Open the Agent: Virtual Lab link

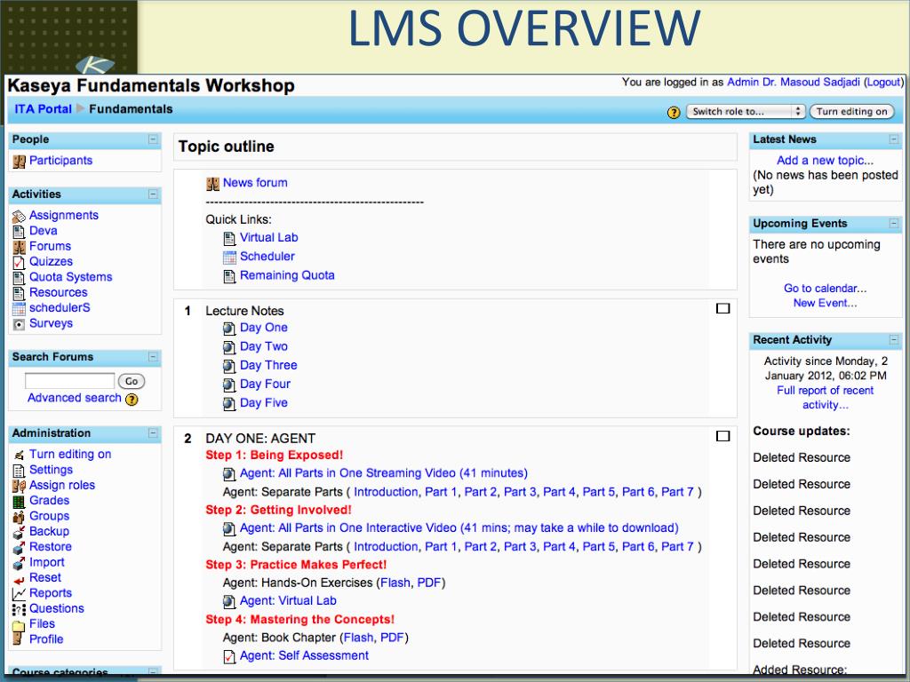click(x=289, y=601)
